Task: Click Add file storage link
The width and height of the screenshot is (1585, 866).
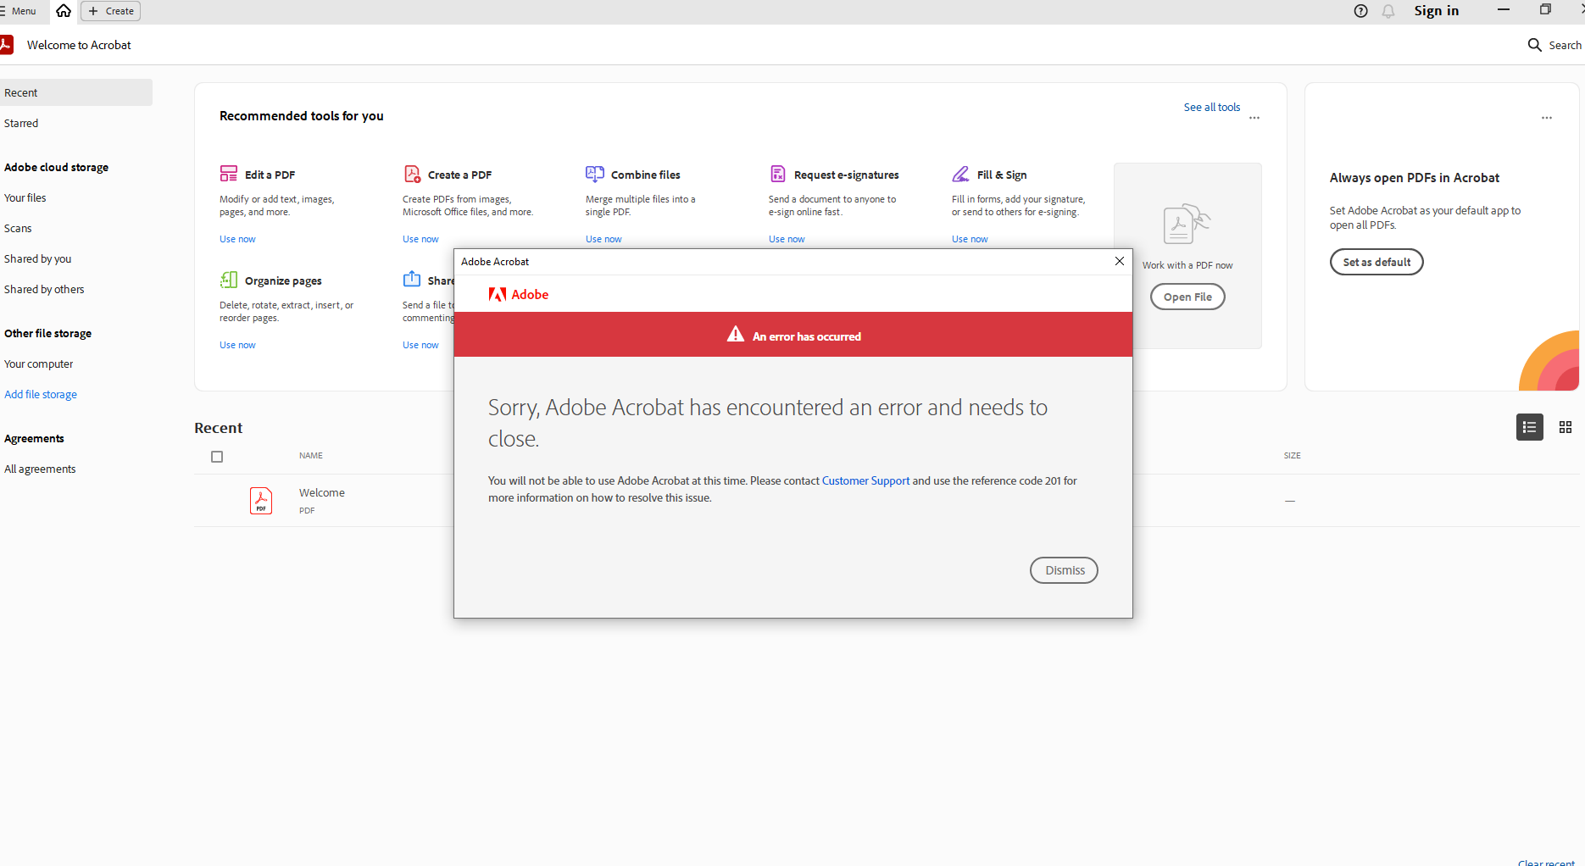Action: tap(41, 394)
